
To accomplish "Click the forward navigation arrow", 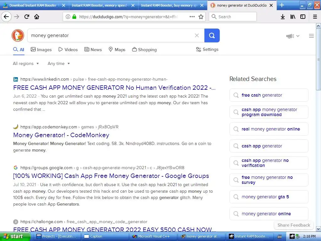I will [17, 17].
